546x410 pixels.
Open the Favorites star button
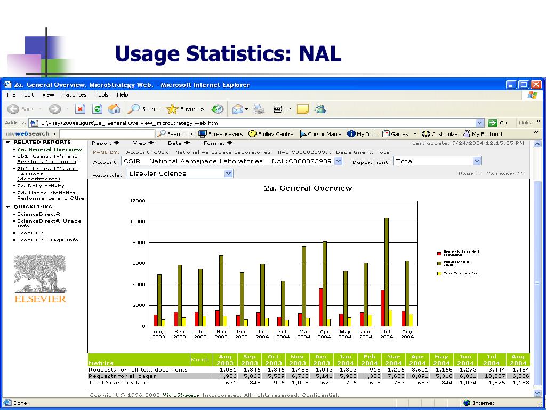pos(185,109)
